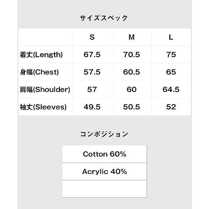Click the 64.5 shoulder value
This screenshot has height=209, width=209.
point(171,90)
